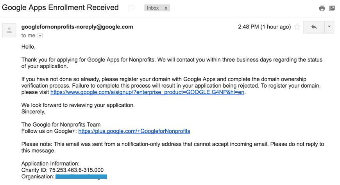Open the Google+ GoogleforNonprofits link
340x185 pixels.
click(x=134, y=131)
